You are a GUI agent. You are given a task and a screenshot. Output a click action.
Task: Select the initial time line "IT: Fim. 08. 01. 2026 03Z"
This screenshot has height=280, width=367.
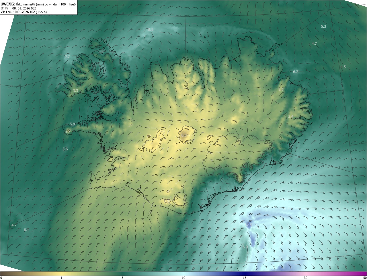(x=18, y=8)
